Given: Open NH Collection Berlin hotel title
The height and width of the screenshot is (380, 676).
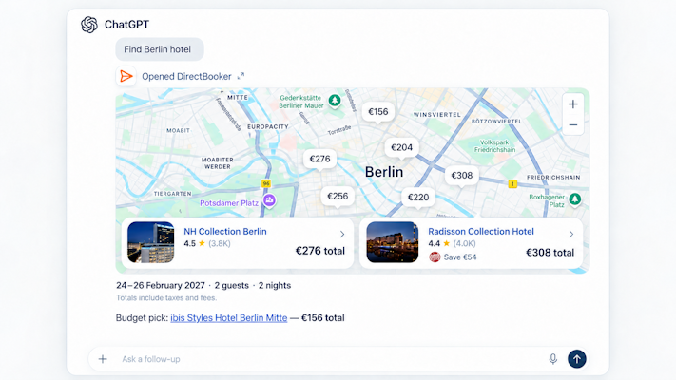Looking at the screenshot, I should coord(225,232).
